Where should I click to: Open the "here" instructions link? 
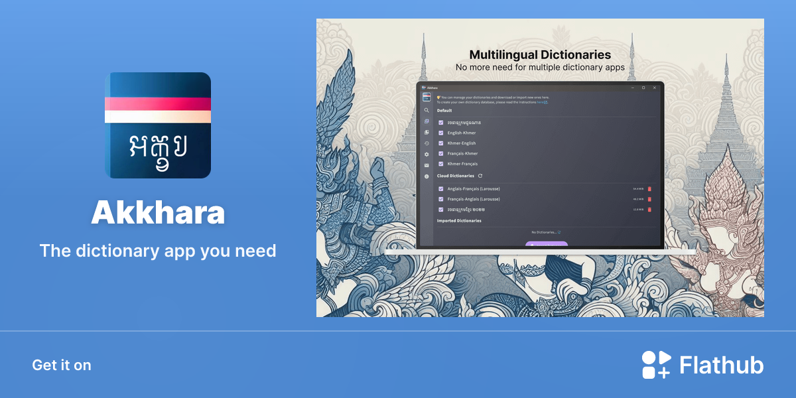point(541,102)
